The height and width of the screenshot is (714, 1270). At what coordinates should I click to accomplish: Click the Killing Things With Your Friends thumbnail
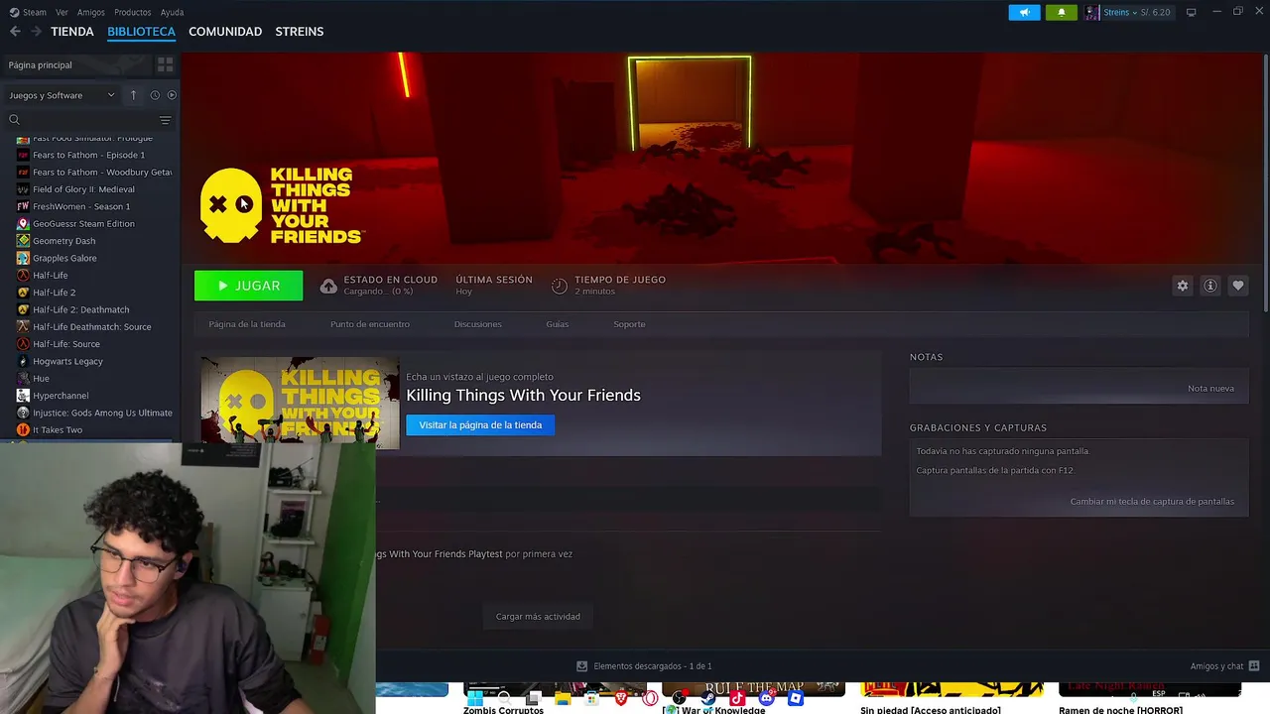300,402
